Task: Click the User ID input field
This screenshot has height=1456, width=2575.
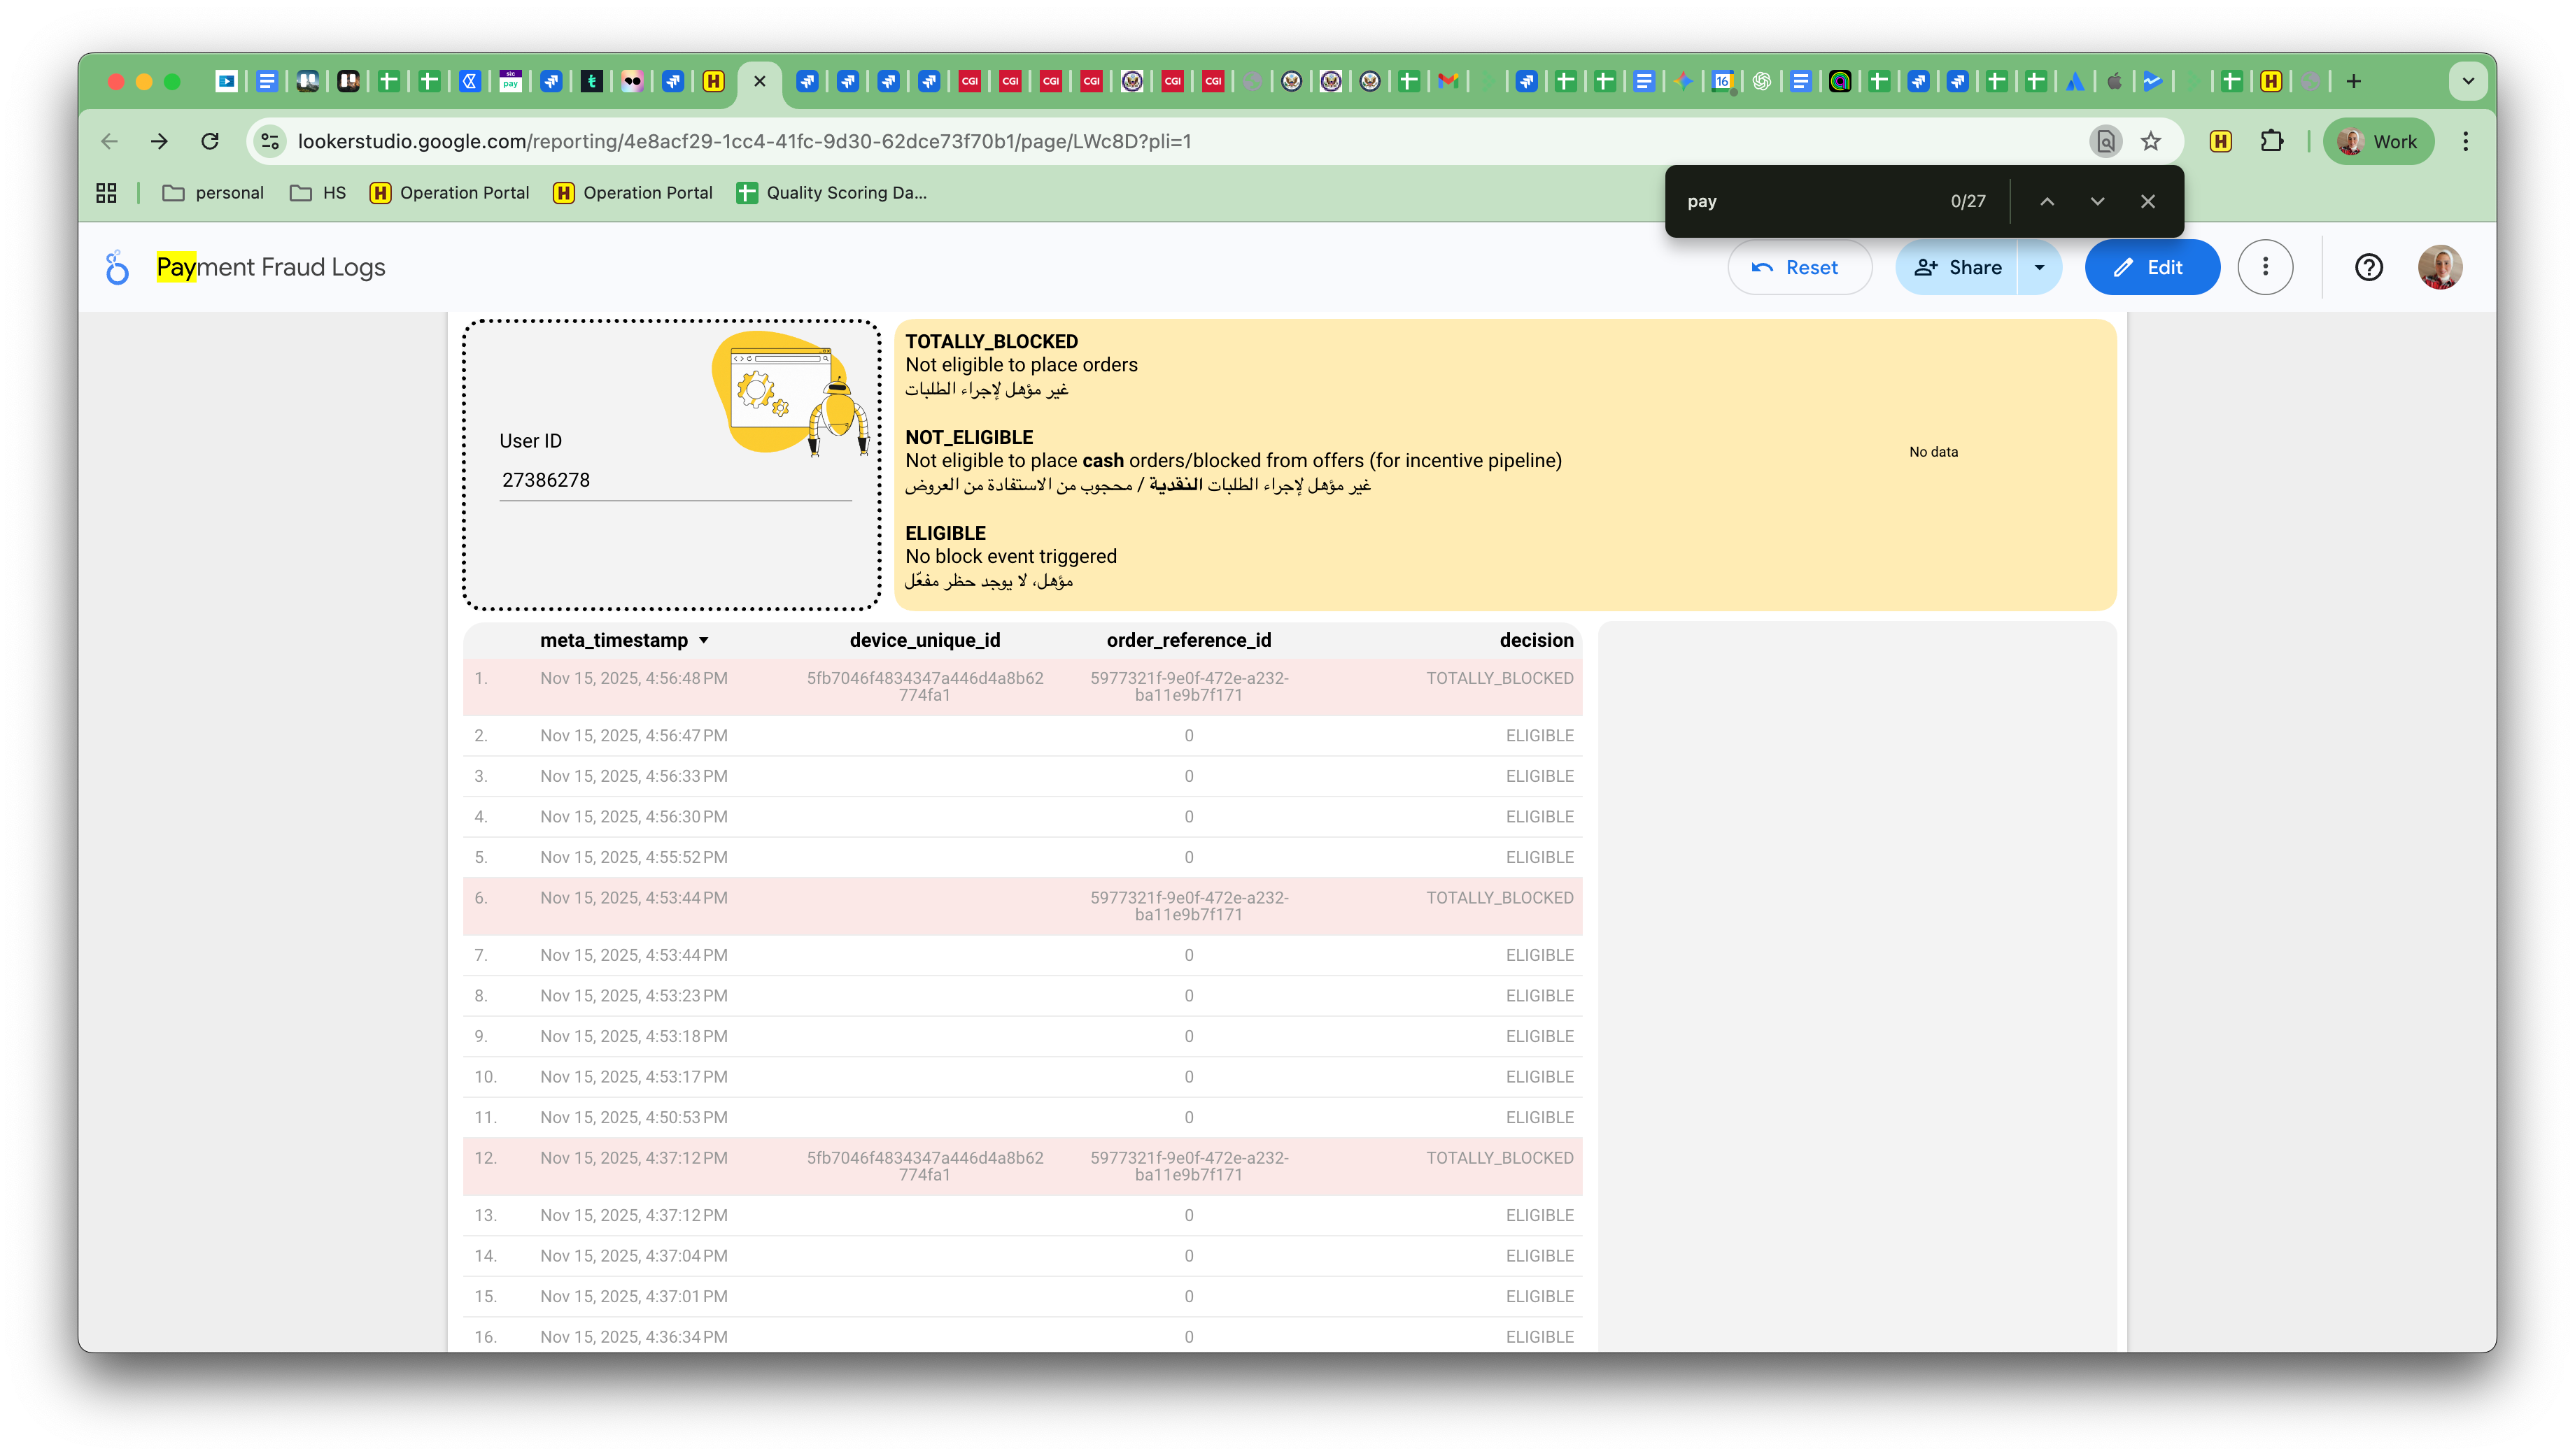Action: [x=675, y=480]
